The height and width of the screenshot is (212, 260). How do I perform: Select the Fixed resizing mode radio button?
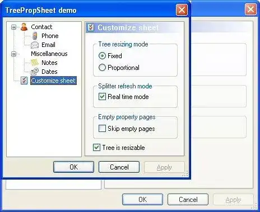[102, 56]
